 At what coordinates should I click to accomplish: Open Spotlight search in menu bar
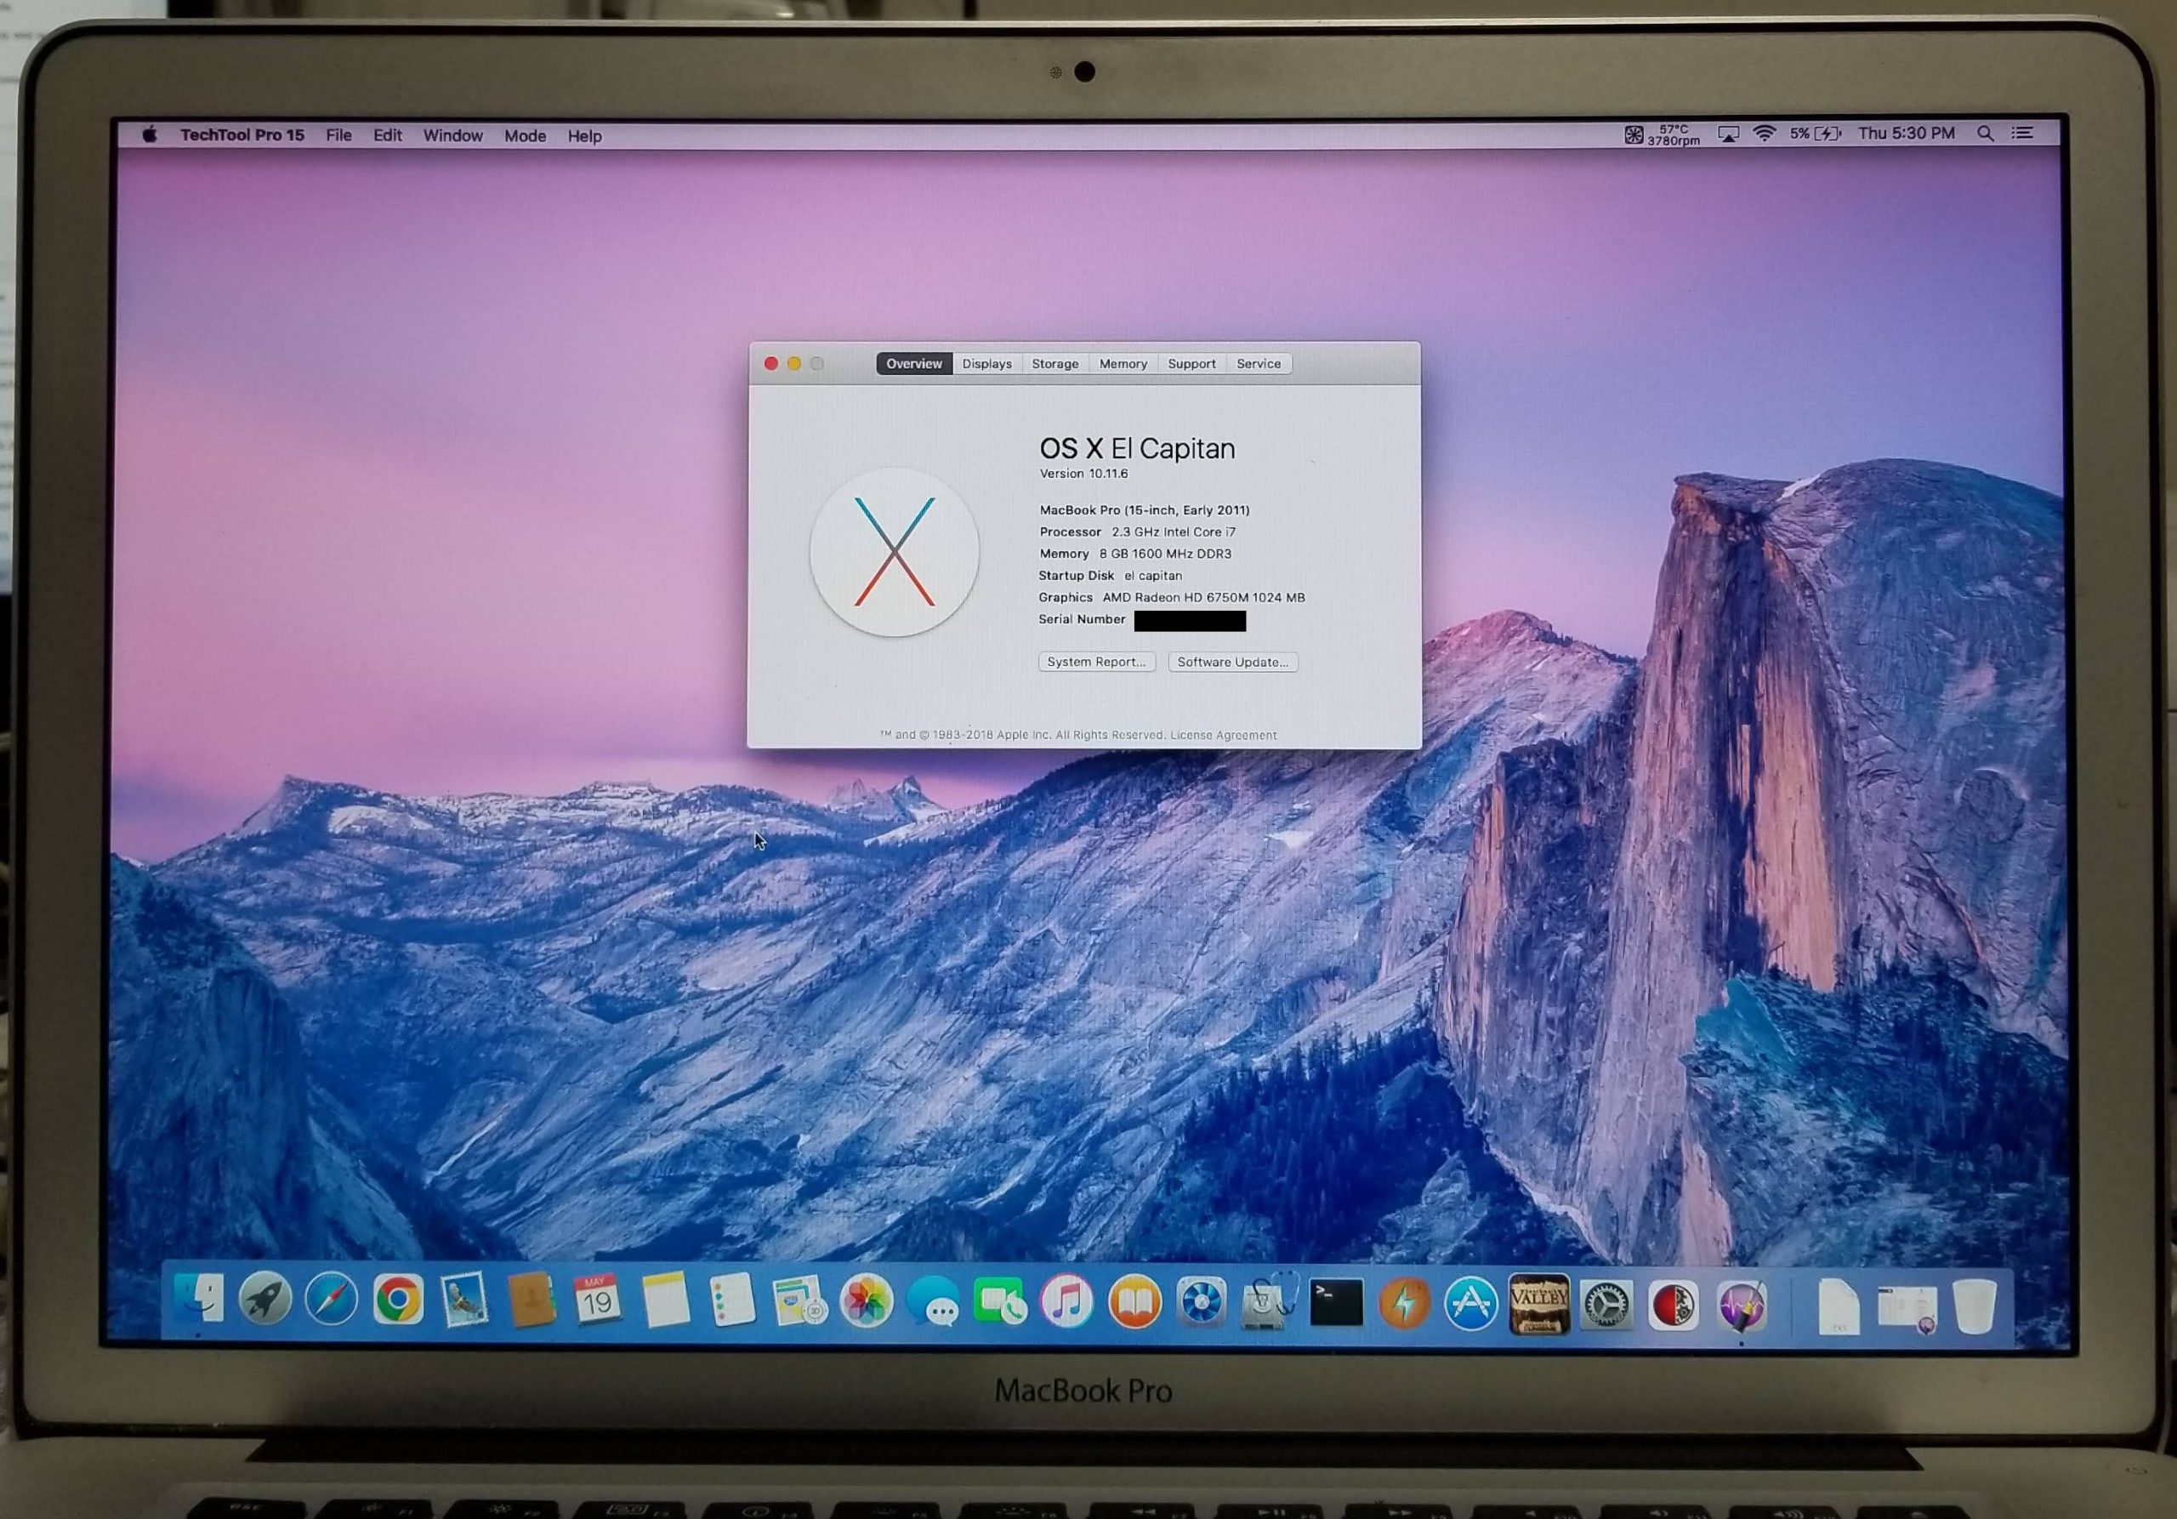pos(1985,134)
